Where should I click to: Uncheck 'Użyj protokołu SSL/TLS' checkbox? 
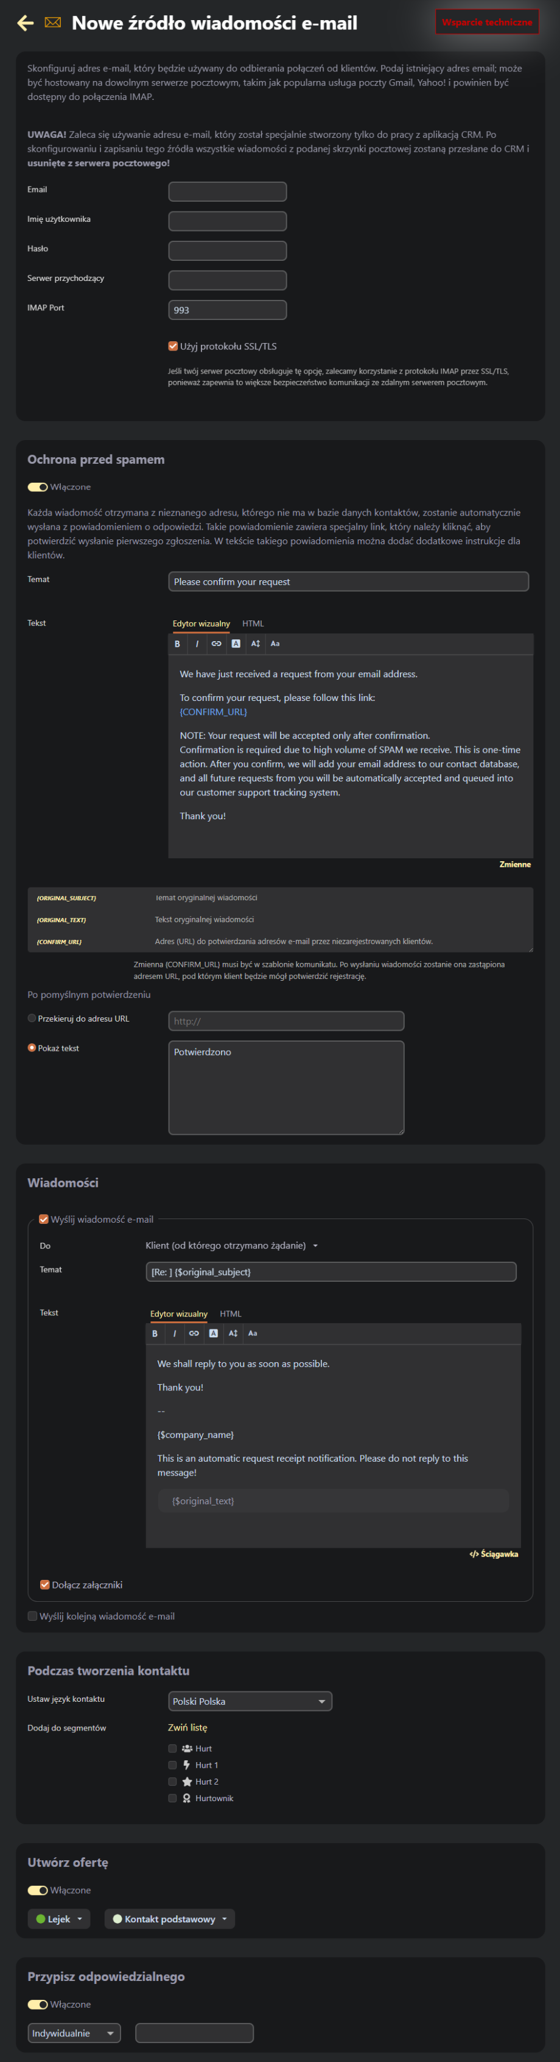click(172, 346)
